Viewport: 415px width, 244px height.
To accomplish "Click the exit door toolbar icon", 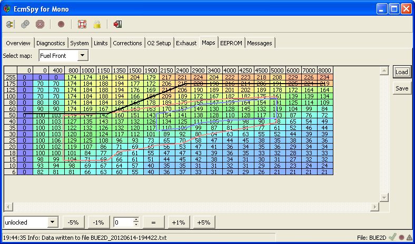I will [x=117, y=24].
